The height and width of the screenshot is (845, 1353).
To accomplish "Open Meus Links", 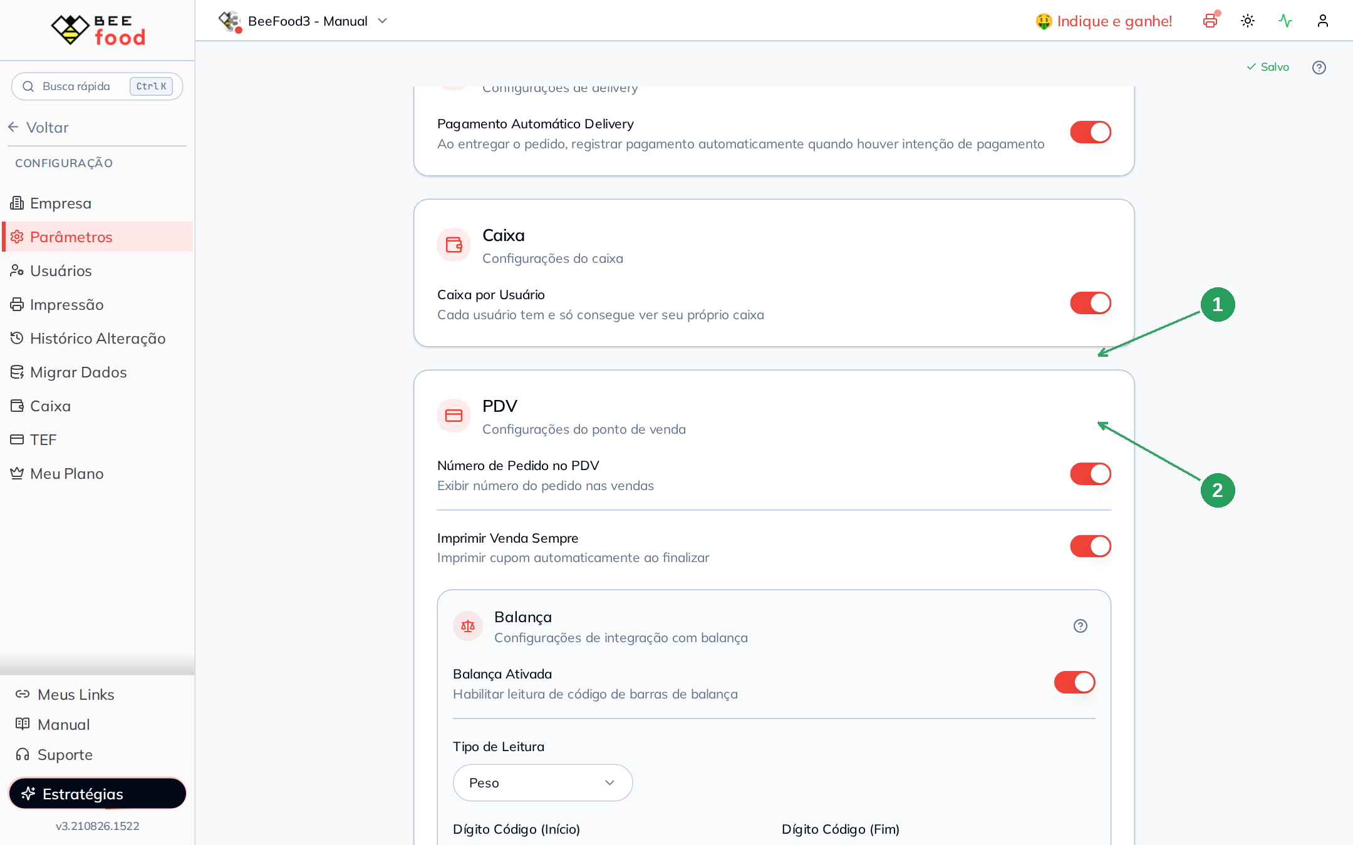I will click(x=65, y=694).
